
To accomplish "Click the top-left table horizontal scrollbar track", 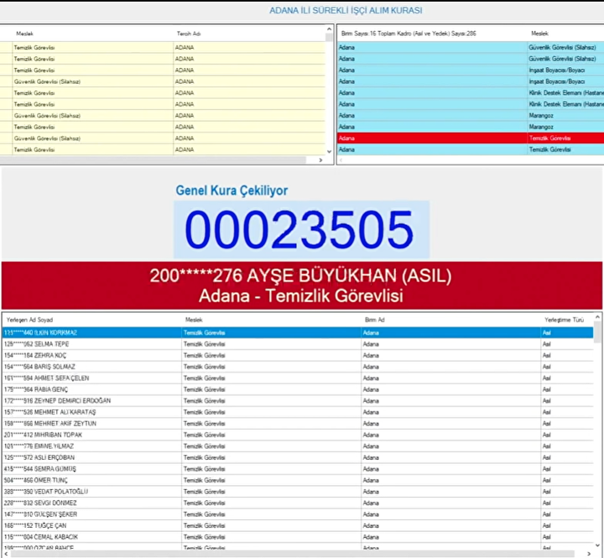I will 154,160.
